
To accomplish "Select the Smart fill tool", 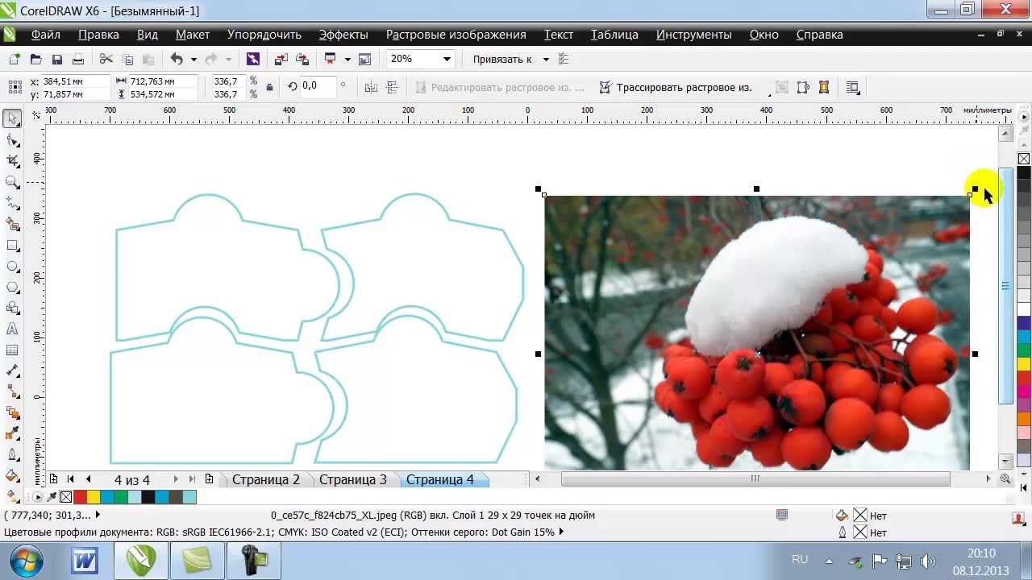I will (x=12, y=224).
